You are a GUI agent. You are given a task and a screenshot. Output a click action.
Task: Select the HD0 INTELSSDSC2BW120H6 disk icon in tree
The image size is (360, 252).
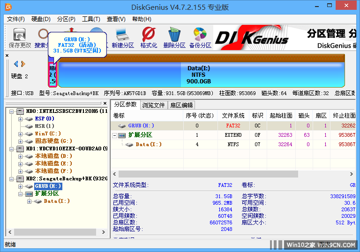pos(20,111)
